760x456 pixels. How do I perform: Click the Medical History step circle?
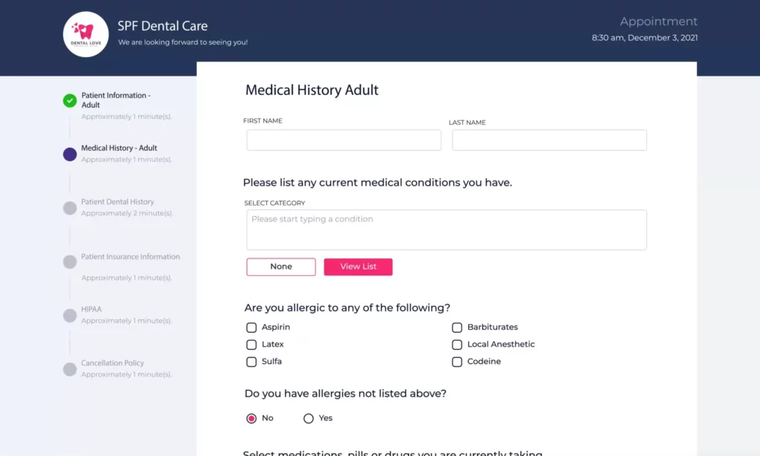tap(70, 154)
